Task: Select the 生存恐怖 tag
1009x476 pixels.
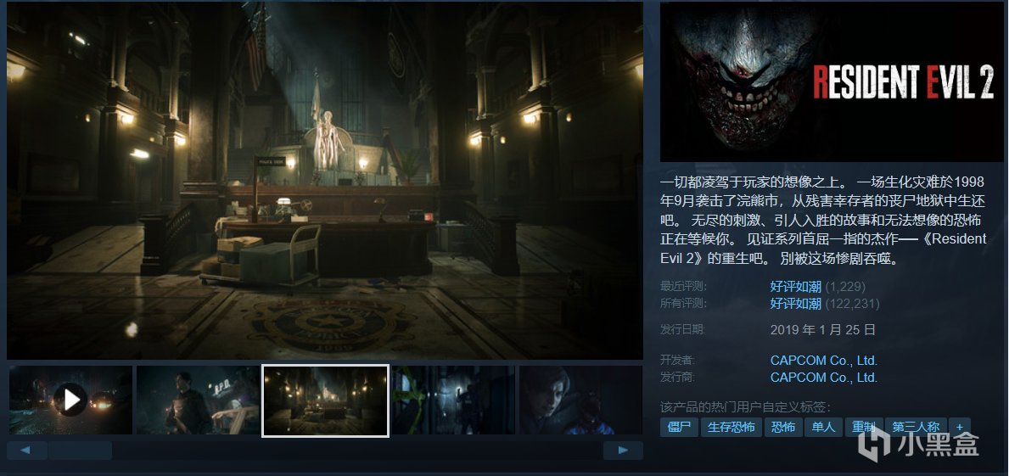Action: click(x=731, y=427)
